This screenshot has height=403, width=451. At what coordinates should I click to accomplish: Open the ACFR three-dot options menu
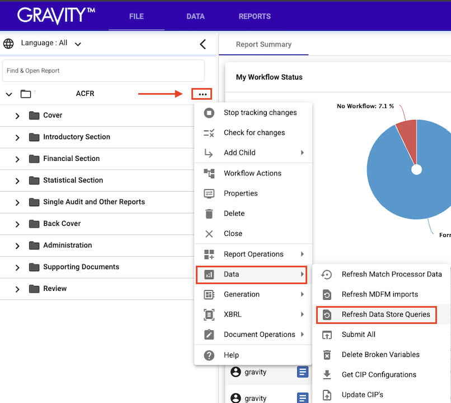(x=202, y=94)
